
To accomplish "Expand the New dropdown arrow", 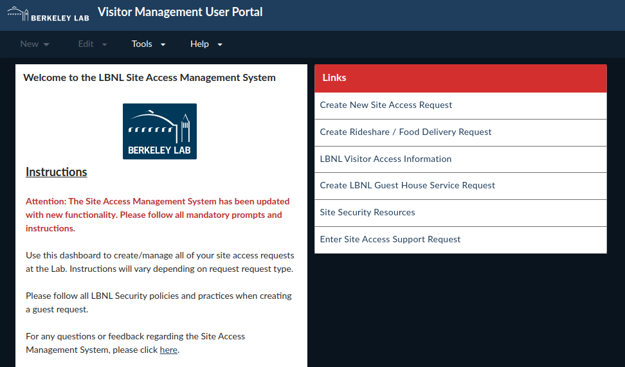I will [46, 44].
